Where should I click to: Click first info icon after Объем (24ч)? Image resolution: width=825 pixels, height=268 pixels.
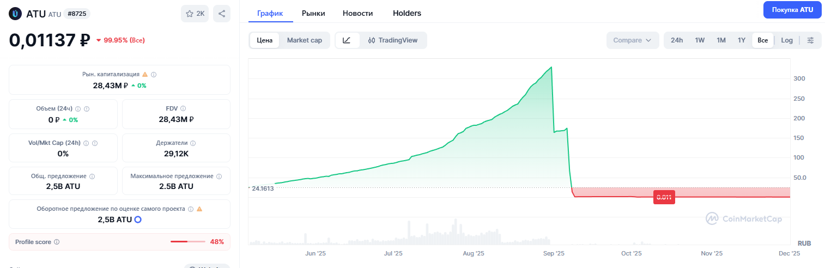coord(78,109)
